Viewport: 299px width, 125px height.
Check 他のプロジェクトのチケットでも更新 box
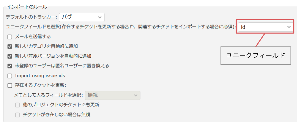click(x=18, y=105)
